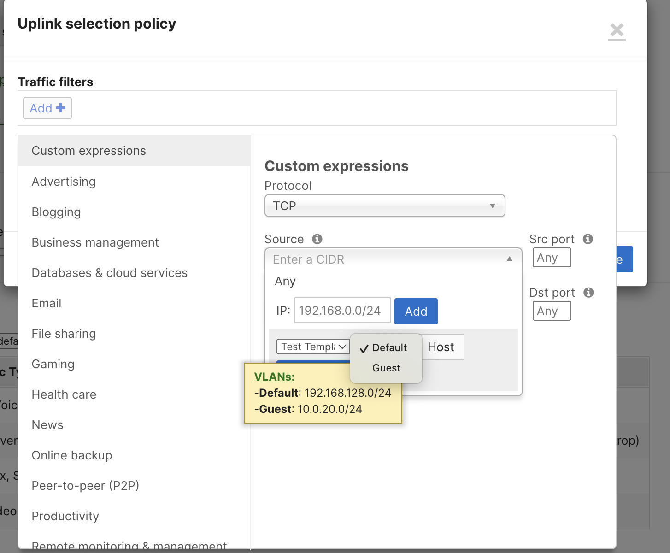The height and width of the screenshot is (553, 670).
Task: Open the Protocol dropdown arrow
Action: coord(493,206)
